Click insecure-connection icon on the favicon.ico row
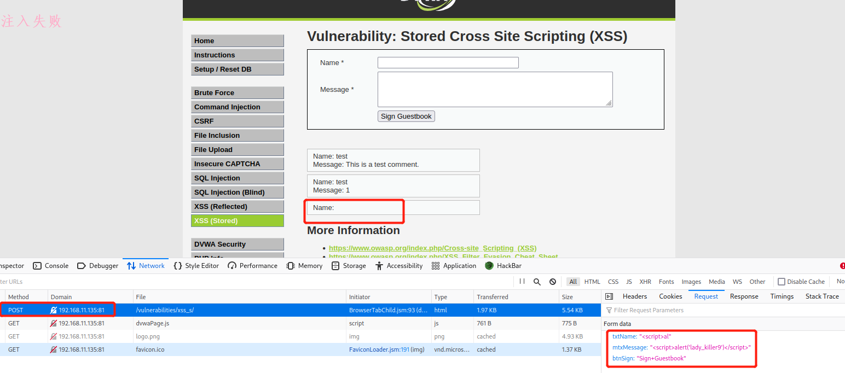 pyautogui.click(x=54, y=349)
